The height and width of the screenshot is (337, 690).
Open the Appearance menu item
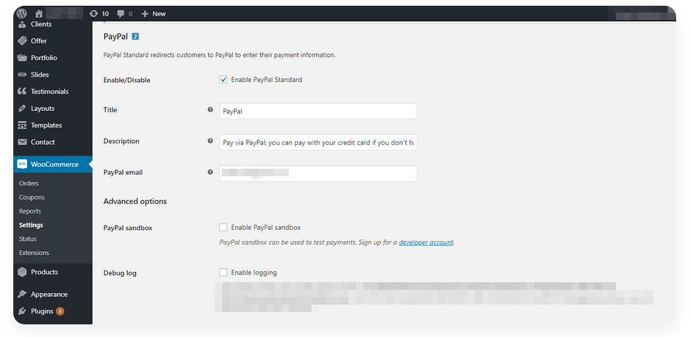click(49, 294)
